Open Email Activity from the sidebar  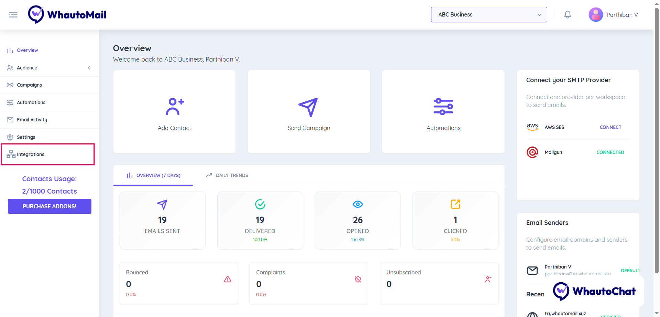(x=32, y=120)
